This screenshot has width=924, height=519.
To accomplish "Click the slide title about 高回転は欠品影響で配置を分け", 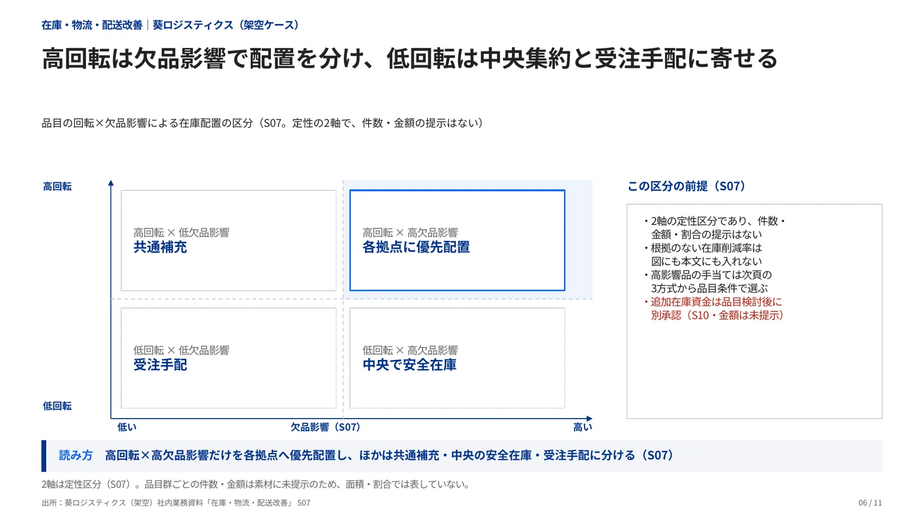I will tap(409, 59).
